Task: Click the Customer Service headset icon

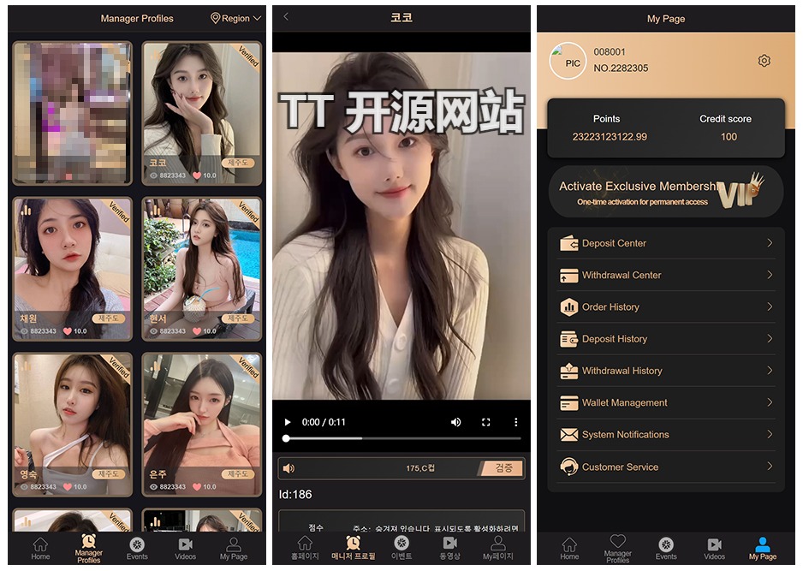Action: [569, 467]
